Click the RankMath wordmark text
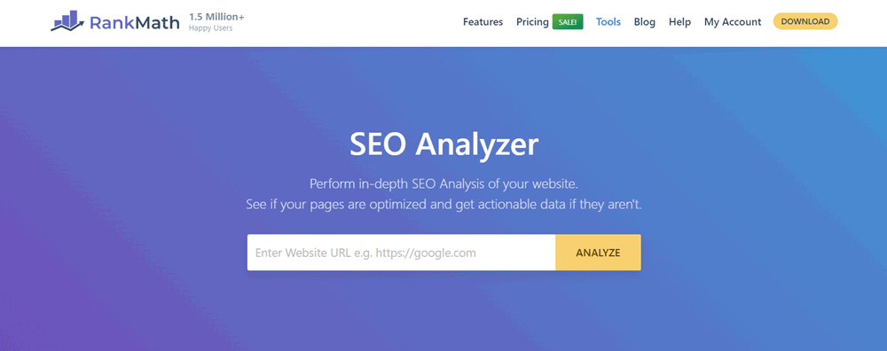The width and height of the screenshot is (887, 351). (x=135, y=23)
